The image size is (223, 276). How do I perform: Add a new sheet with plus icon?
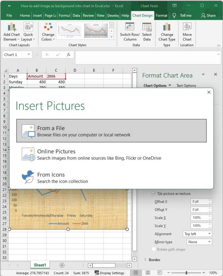pyautogui.click(x=62, y=265)
